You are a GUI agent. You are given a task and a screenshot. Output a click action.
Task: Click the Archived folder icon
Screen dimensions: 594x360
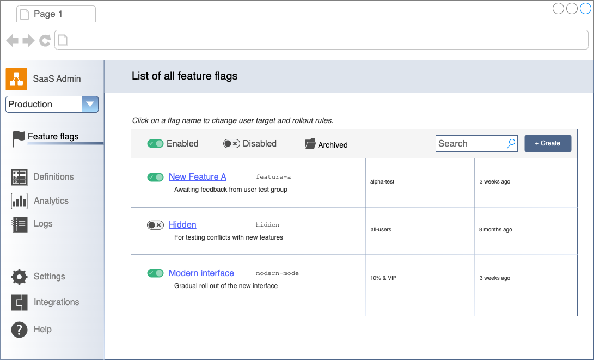[310, 143]
